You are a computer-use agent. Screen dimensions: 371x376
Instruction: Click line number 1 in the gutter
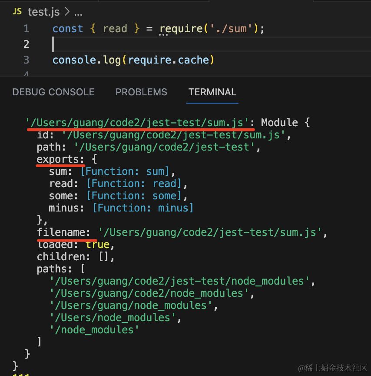pos(26,29)
